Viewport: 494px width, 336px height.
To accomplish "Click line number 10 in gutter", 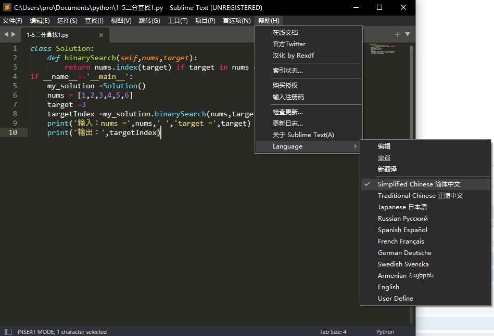I will pos(12,132).
